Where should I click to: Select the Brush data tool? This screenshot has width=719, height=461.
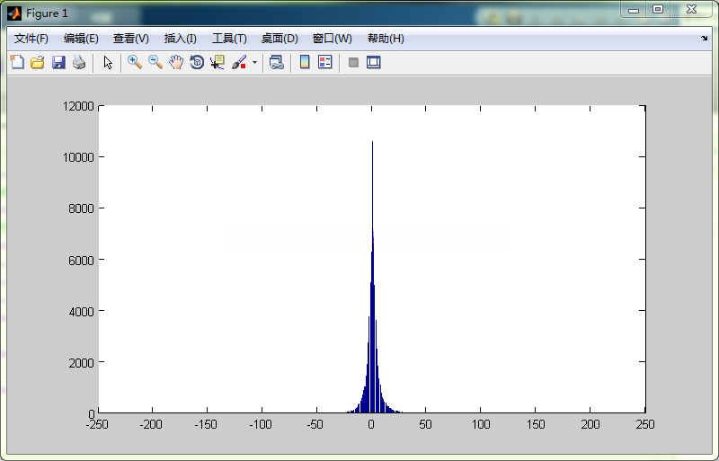[239, 62]
